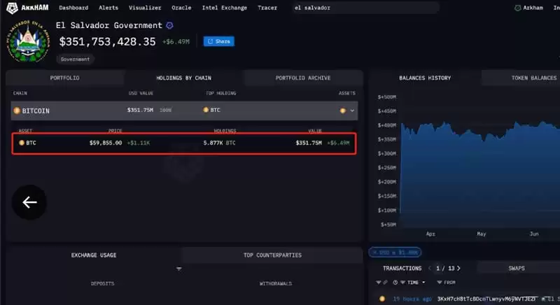Open the TIME column sort dropdown
Screen dimensions: 560x305
click(x=422, y=282)
